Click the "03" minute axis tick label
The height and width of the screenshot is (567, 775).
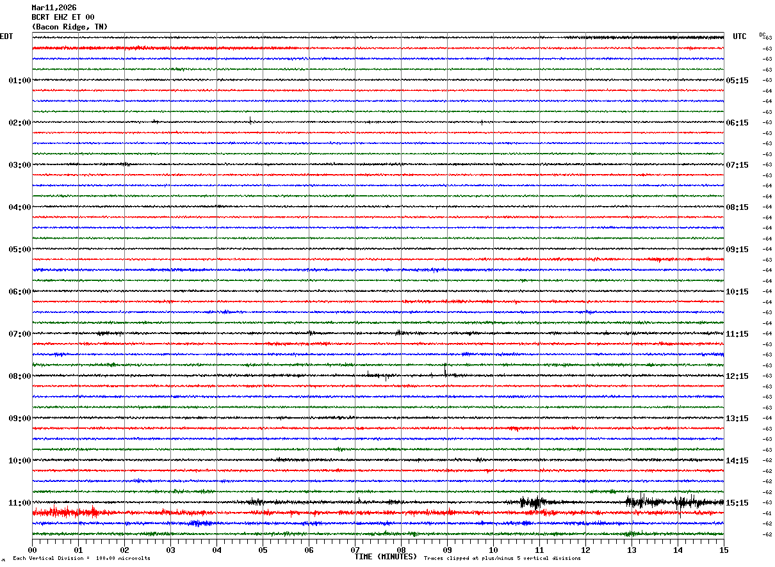(170, 550)
